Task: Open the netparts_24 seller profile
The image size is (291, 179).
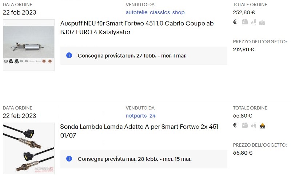Action: point(140,116)
